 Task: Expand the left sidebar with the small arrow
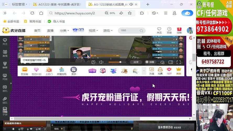tap(11, 83)
